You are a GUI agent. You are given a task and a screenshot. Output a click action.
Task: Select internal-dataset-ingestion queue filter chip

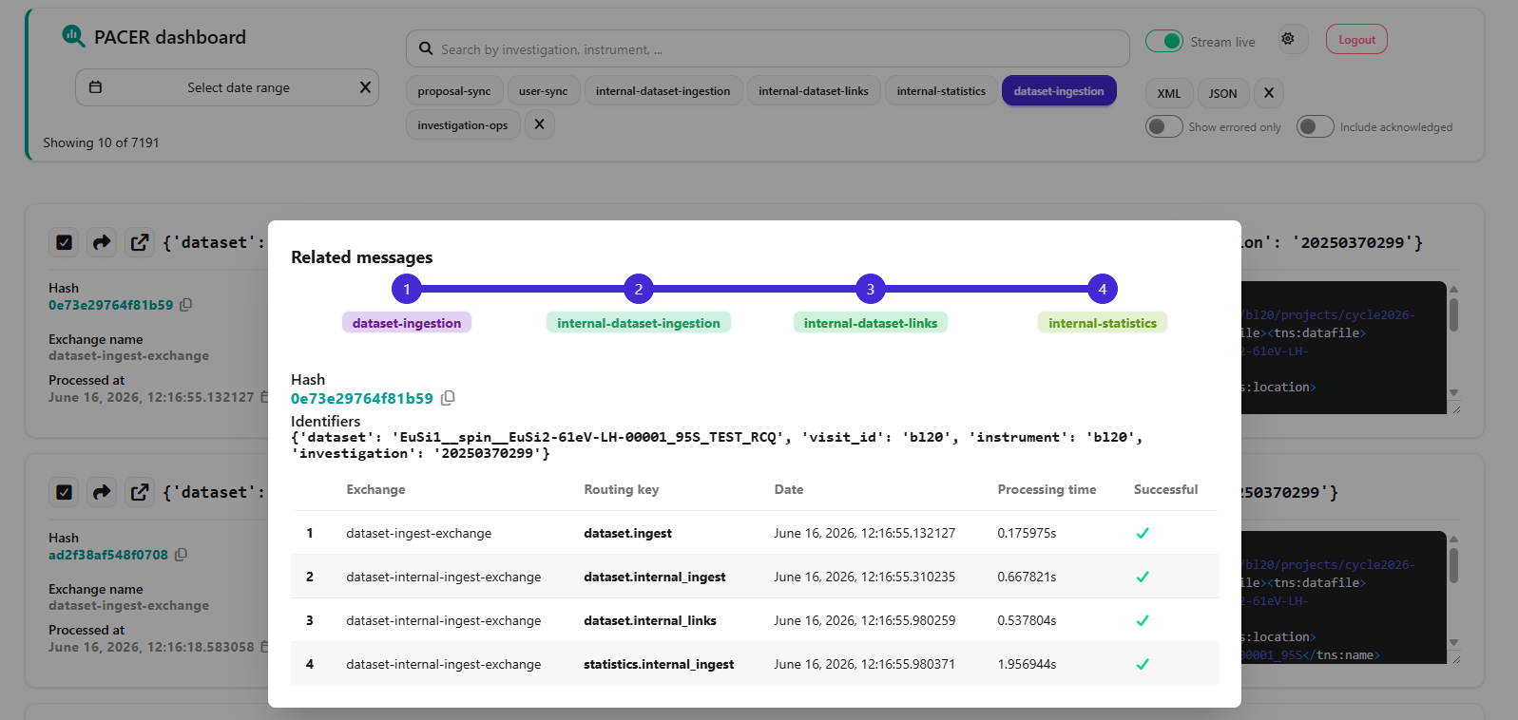coord(663,91)
